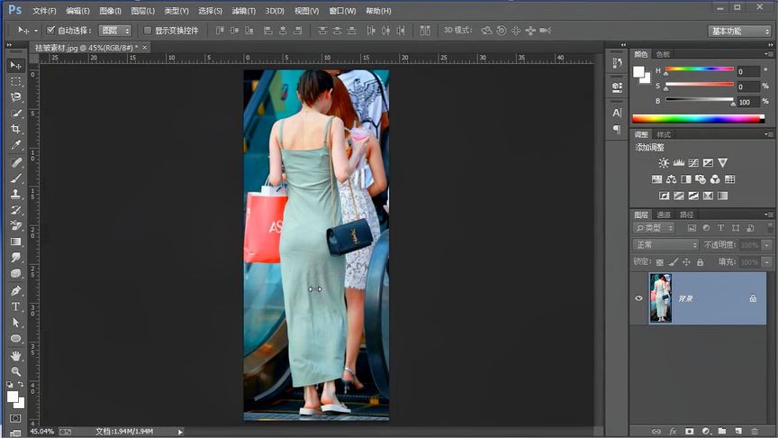Screen dimensions: 778x438
Task: Select the Horizontal Type tool
Action: coord(15,306)
